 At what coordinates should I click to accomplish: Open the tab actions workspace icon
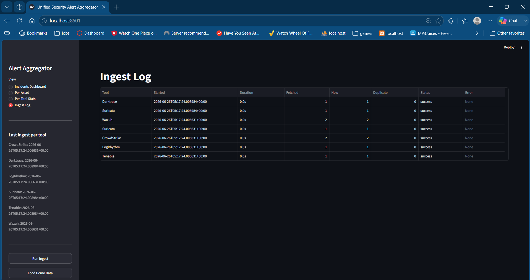(19, 7)
